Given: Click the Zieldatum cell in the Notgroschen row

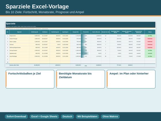Looking at the screenshot, I should point(45,36).
